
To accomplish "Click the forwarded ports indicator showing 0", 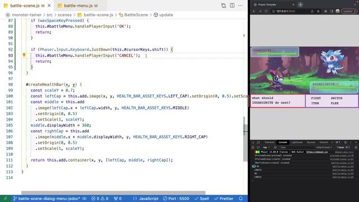I will click(x=118, y=199).
